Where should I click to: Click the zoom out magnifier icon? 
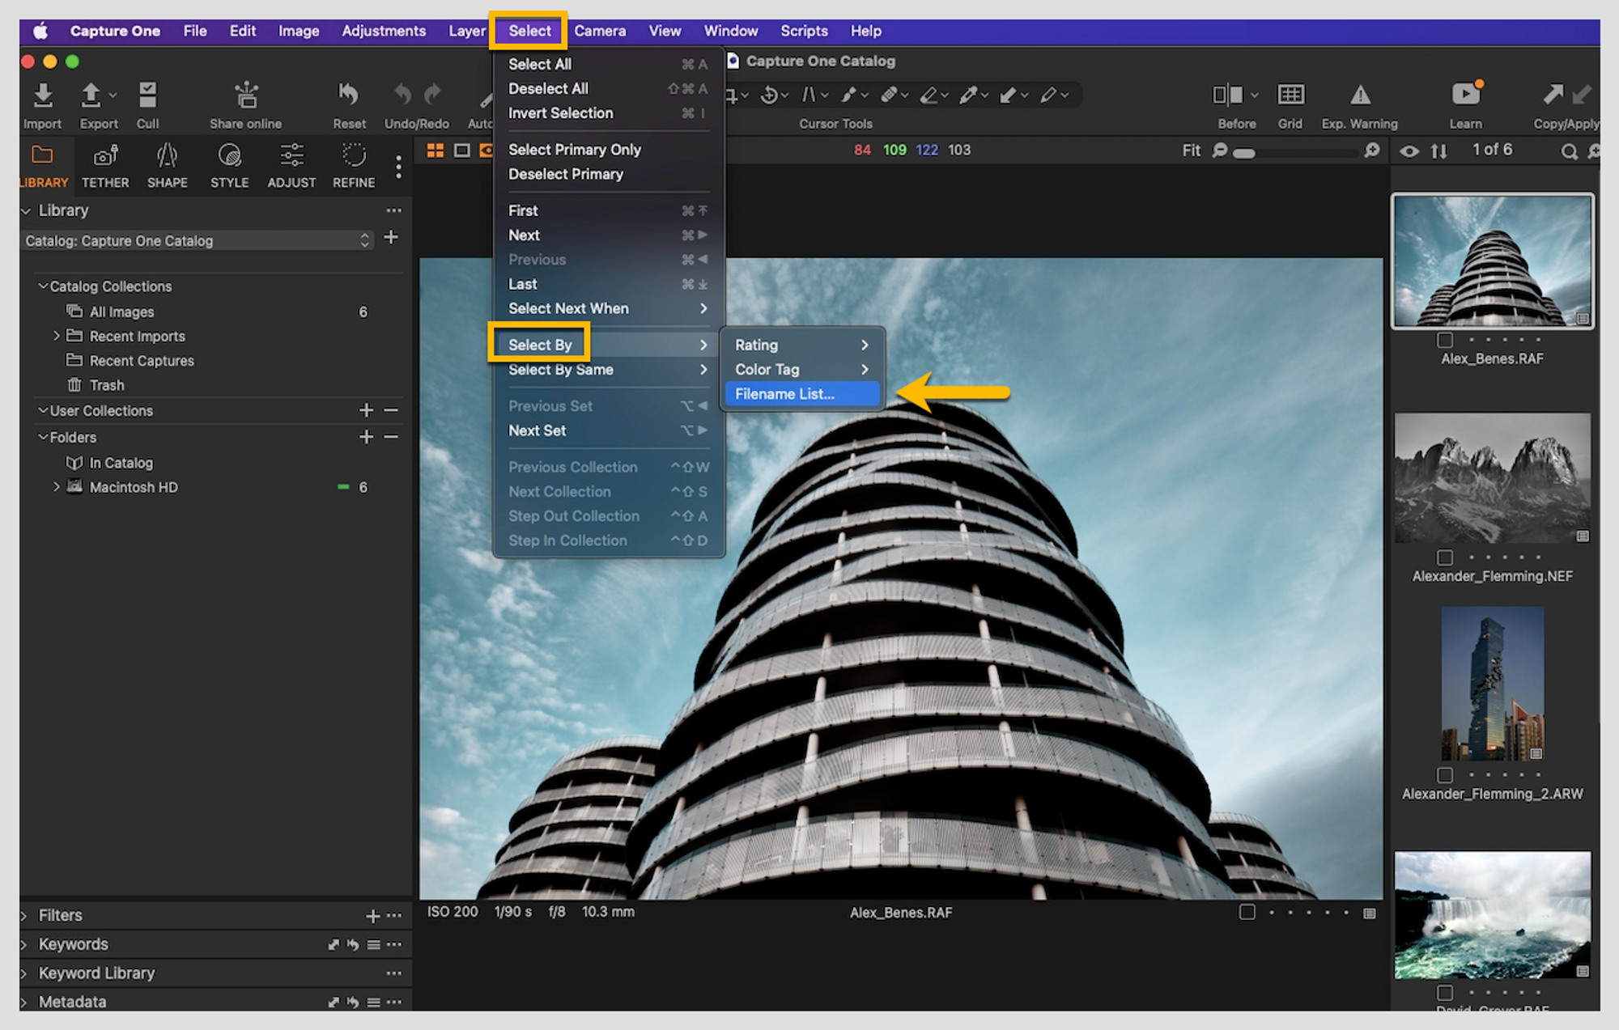click(1220, 150)
